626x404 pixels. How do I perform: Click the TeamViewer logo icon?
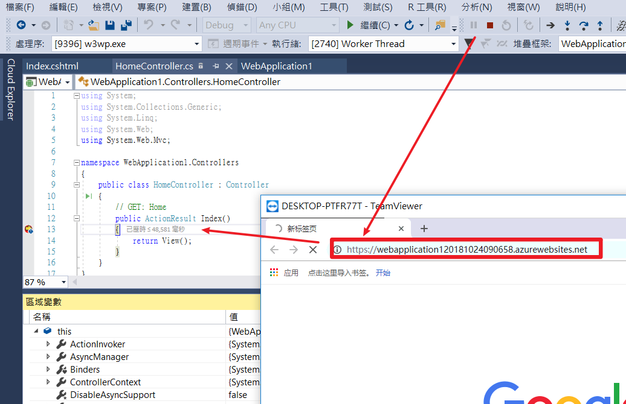click(273, 206)
